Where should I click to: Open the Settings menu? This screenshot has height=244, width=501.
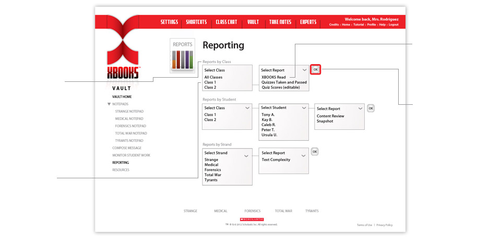tap(169, 22)
